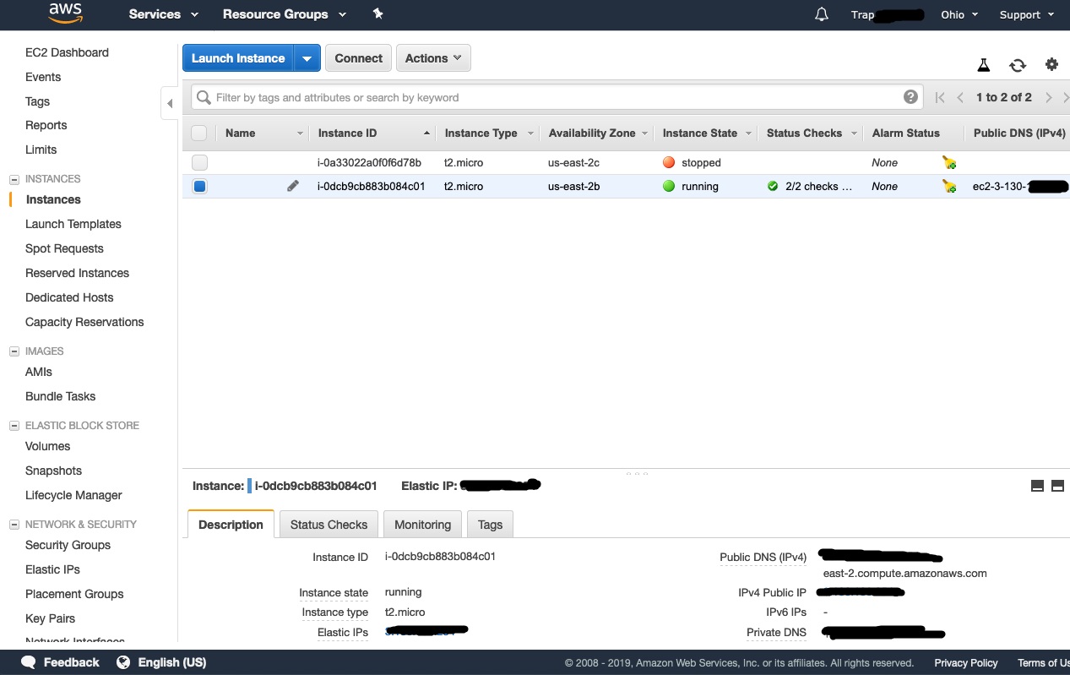Open the Resource Groups dropdown
The image size is (1070, 675).
[x=285, y=14]
